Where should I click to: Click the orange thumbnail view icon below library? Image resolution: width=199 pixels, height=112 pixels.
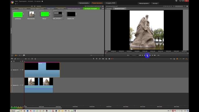(x=16, y=55)
